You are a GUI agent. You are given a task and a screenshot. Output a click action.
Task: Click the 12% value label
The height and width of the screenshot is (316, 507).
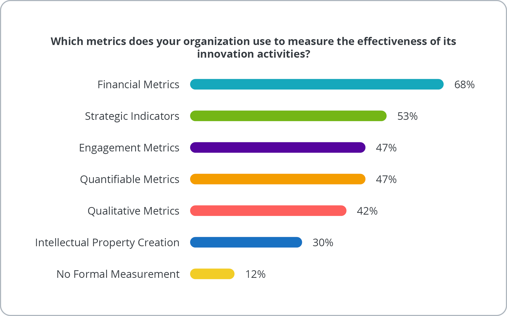click(255, 274)
